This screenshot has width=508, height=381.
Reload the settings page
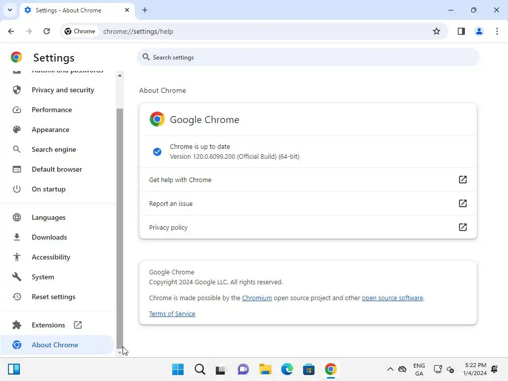(x=47, y=31)
